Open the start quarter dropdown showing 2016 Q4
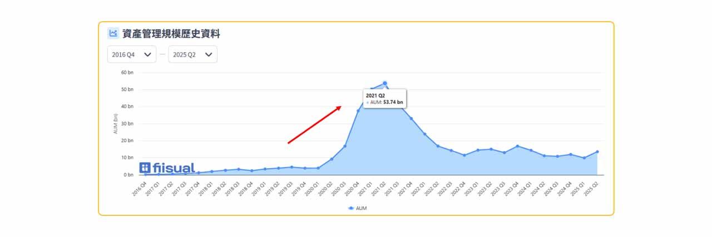The width and height of the screenshot is (712, 237). 132,54
